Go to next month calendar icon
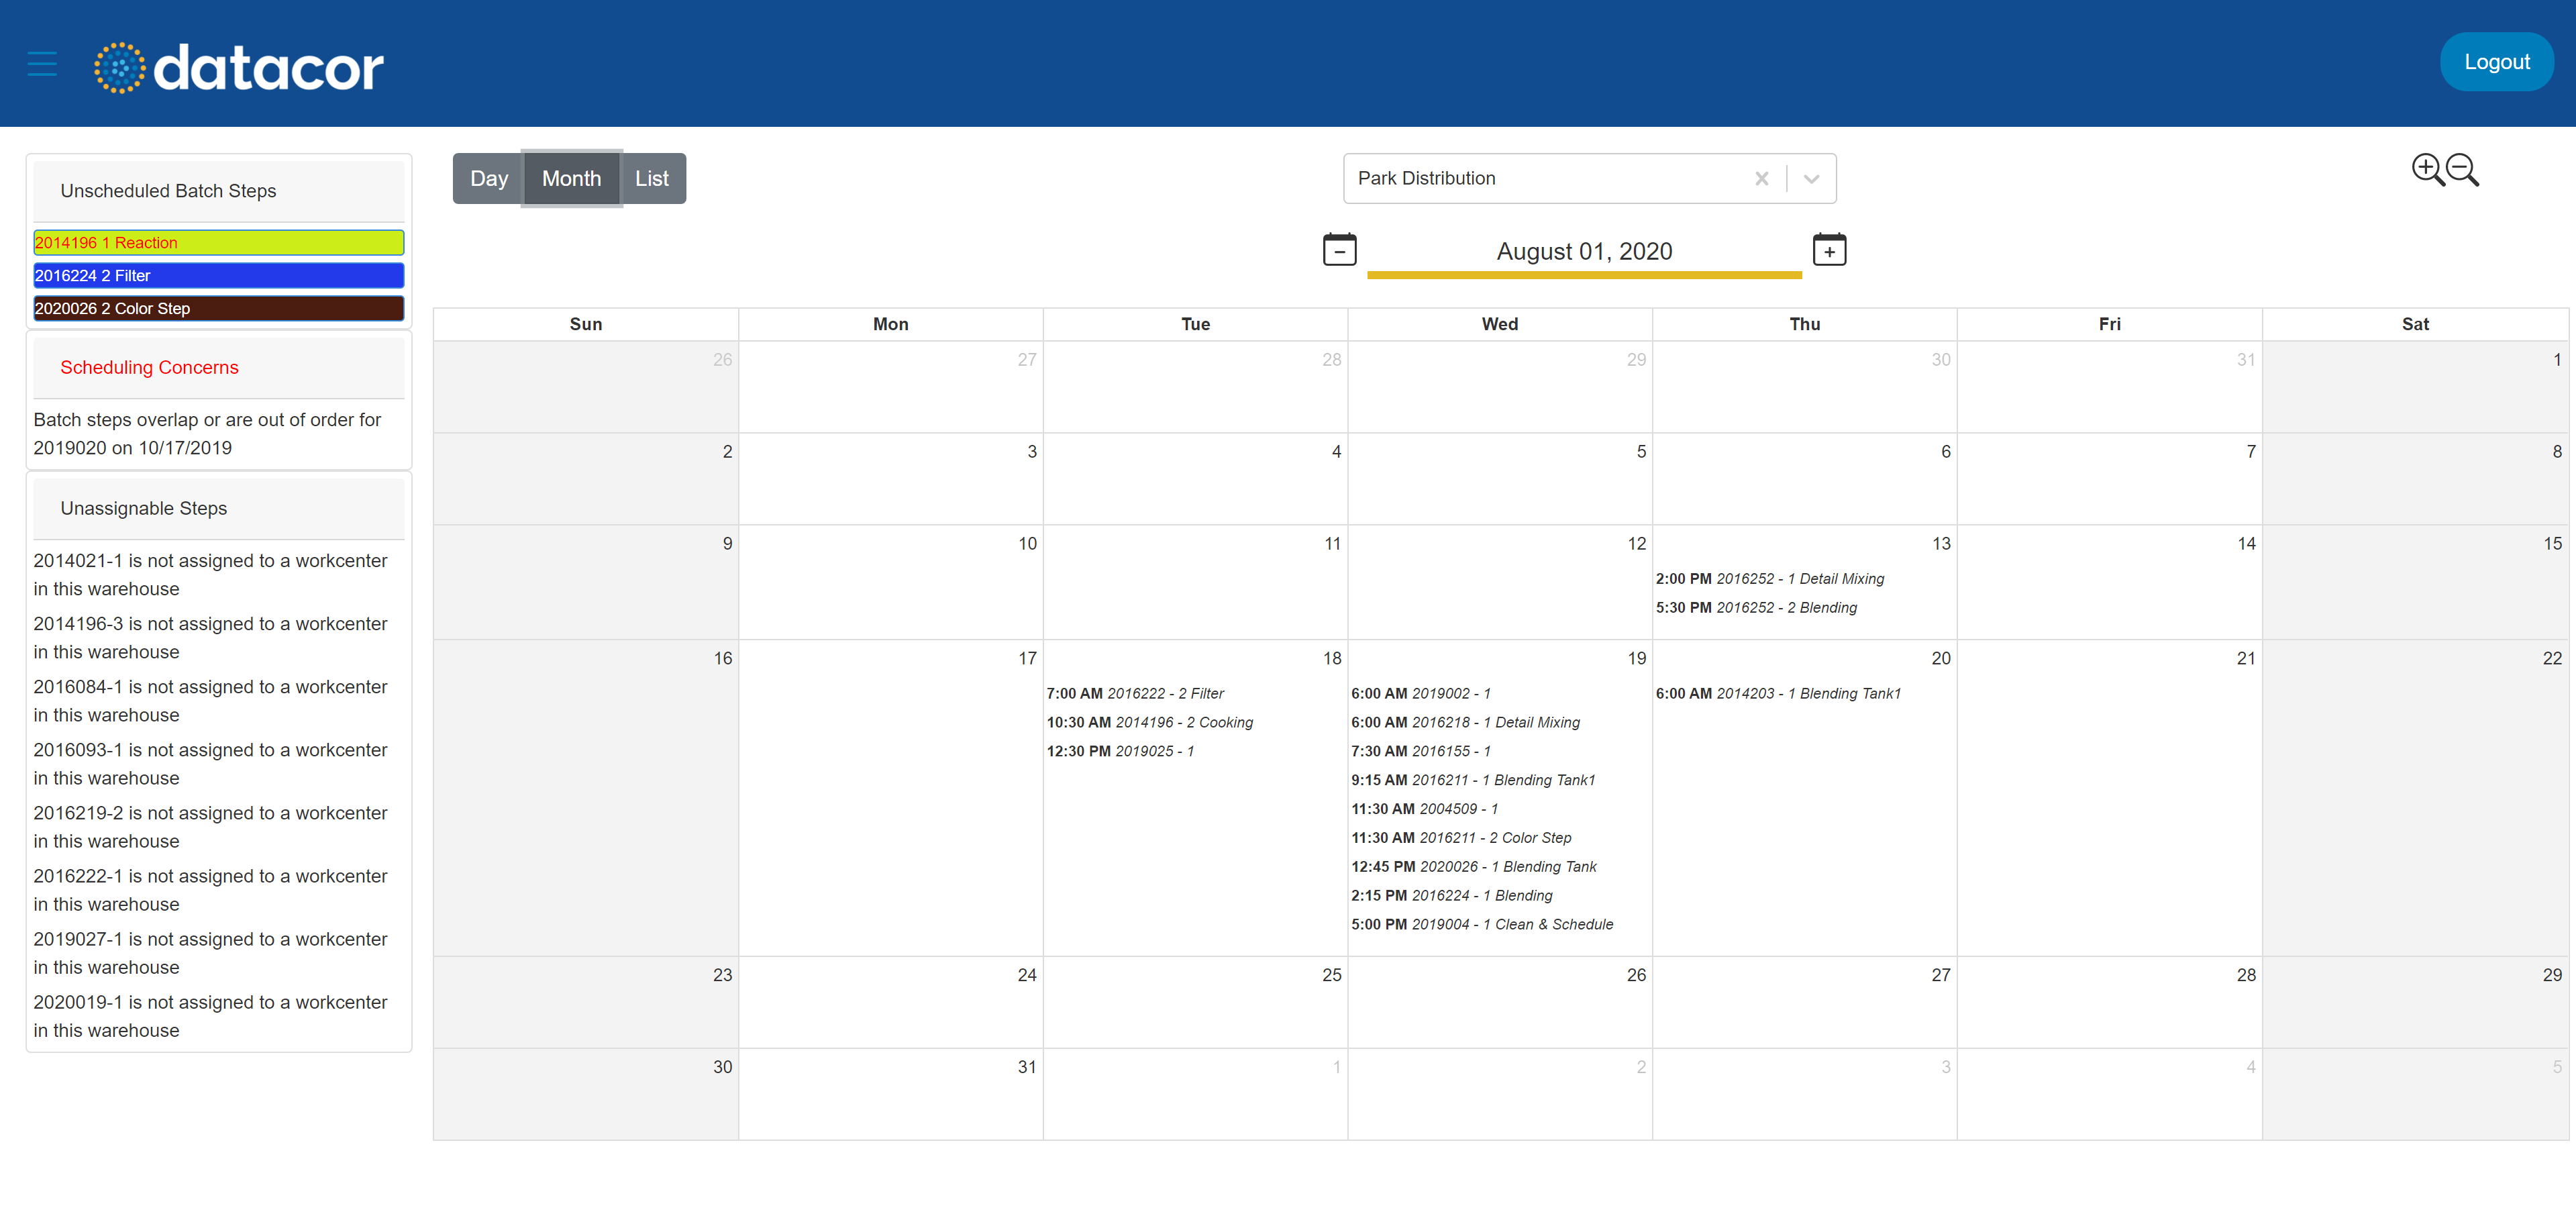Screen dimensions: 2576x1208 point(1829,249)
